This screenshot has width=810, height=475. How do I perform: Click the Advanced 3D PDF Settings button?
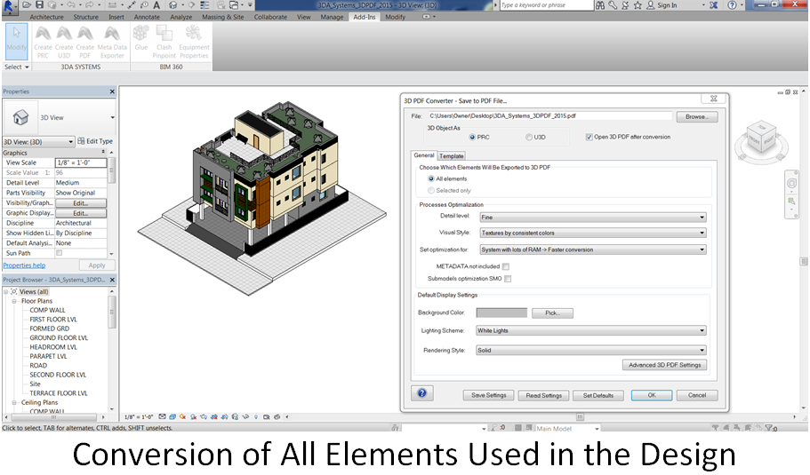(664, 365)
